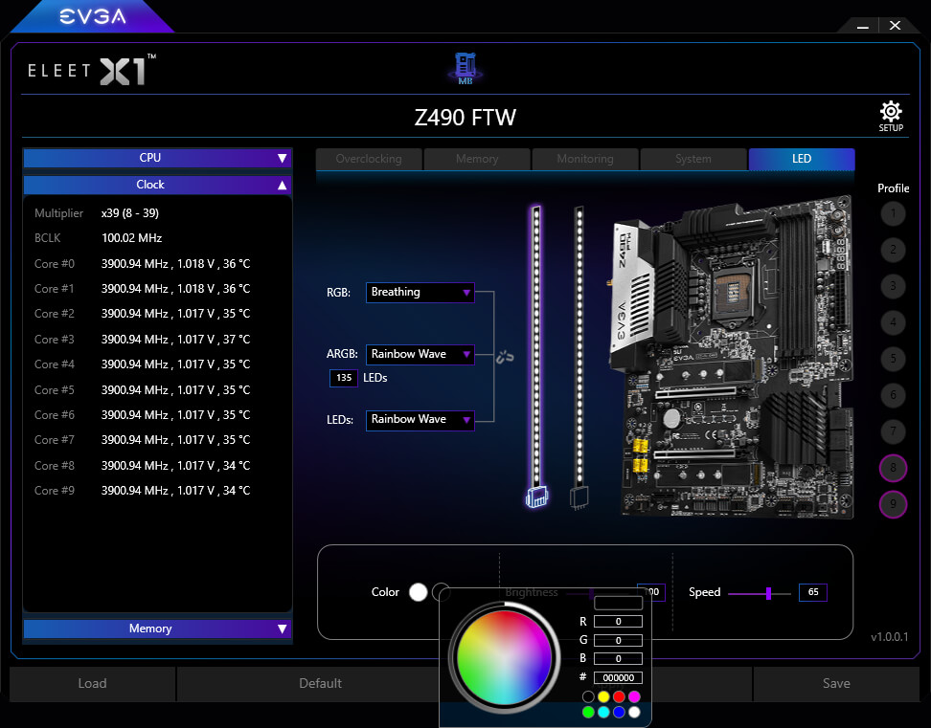Click the B value field
This screenshot has width=931, height=728.
tap(618, 658)
